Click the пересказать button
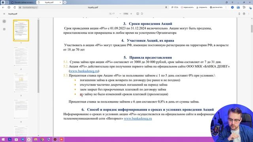 (187, 7)
